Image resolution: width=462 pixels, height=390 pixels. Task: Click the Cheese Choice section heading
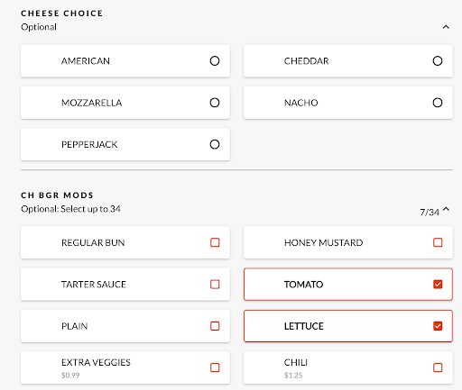point(62,14)
